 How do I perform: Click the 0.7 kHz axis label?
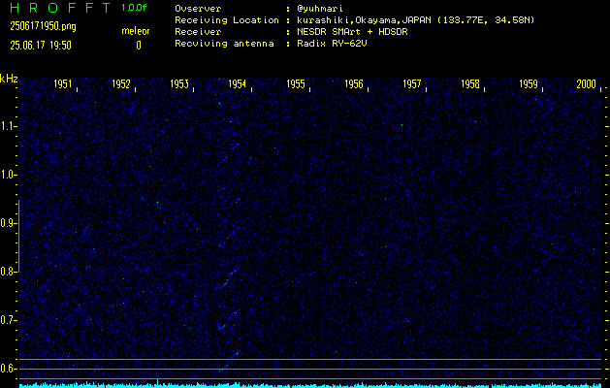click(8, 320)
